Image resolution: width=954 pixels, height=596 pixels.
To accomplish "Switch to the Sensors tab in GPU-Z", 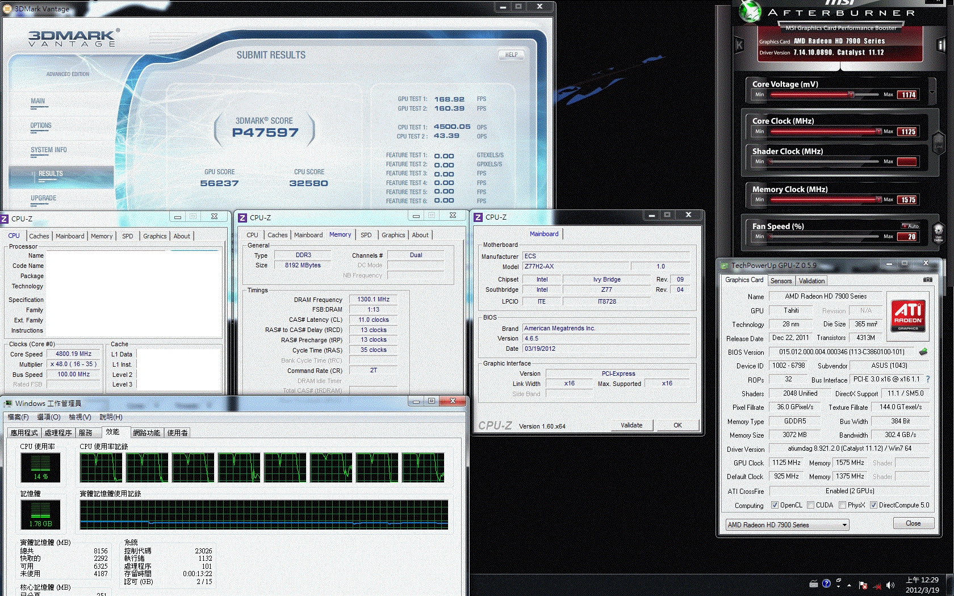I will coord(781,281).
